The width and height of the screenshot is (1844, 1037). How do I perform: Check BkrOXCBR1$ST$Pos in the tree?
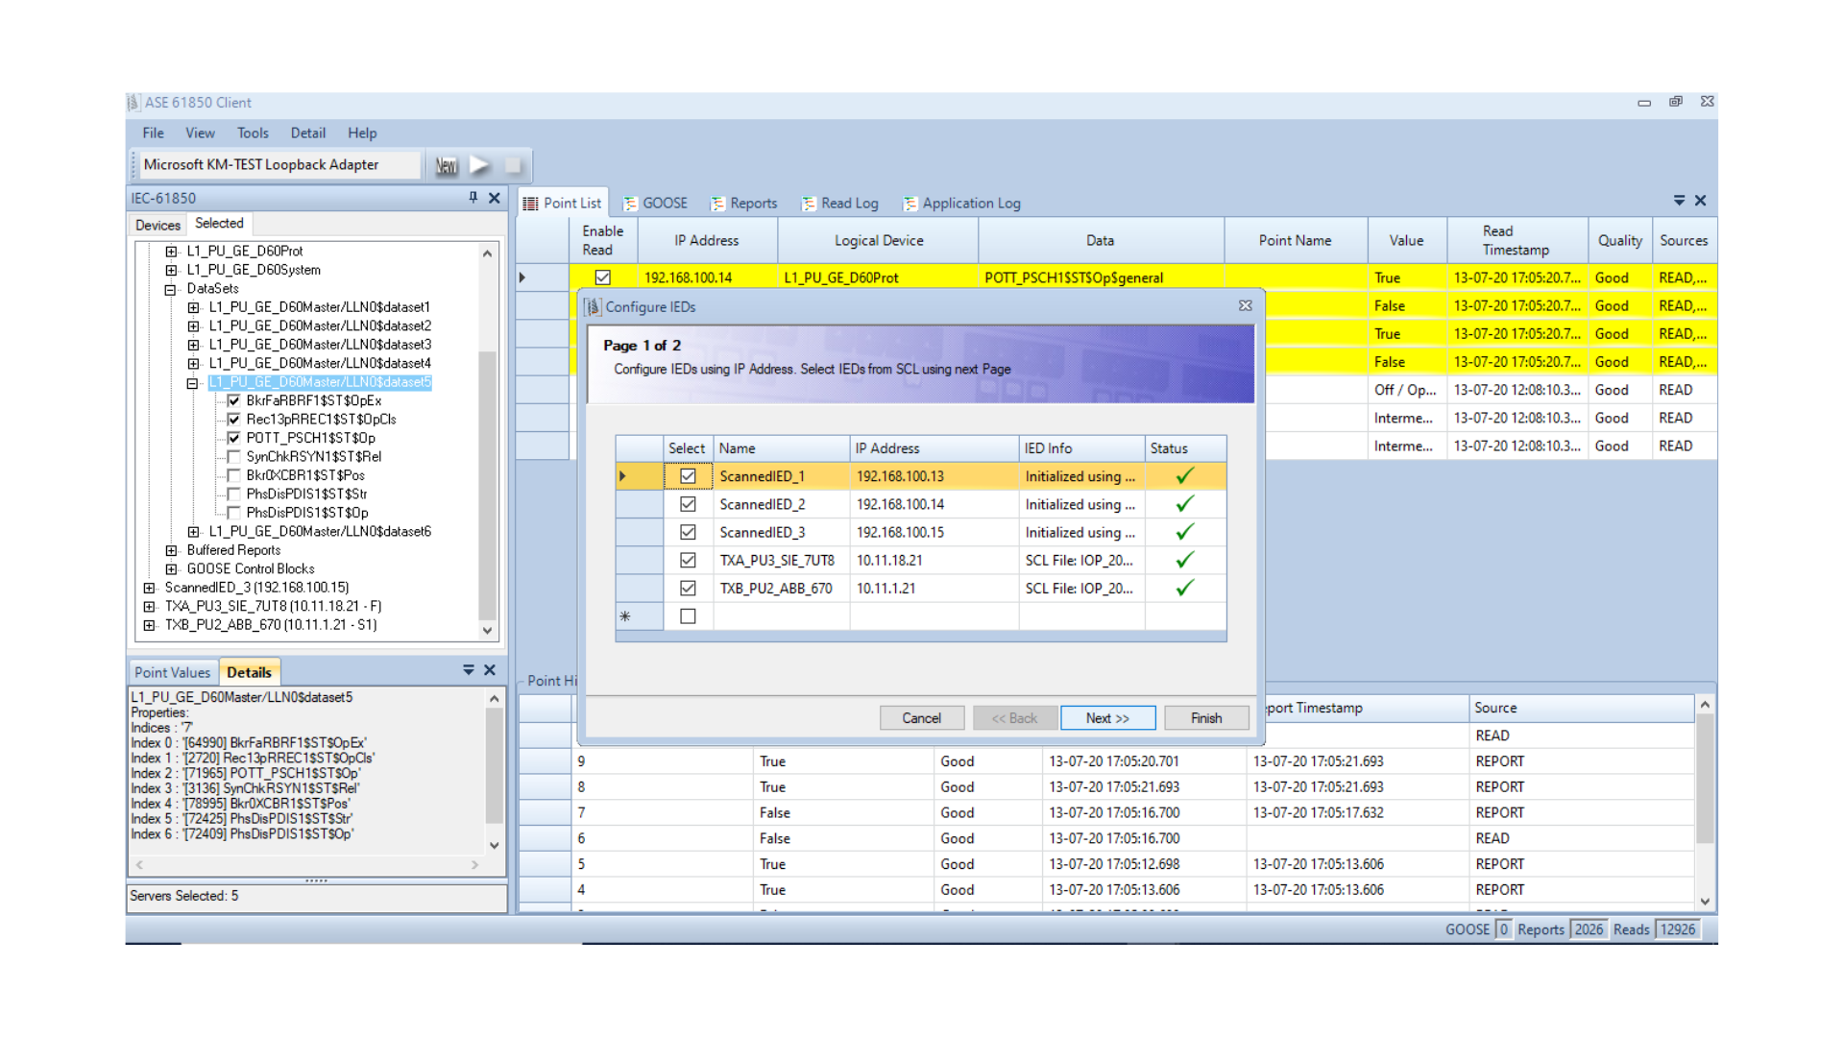(233, 475)
